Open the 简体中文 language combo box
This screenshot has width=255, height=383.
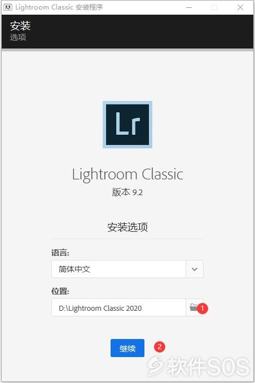point(128,269)
